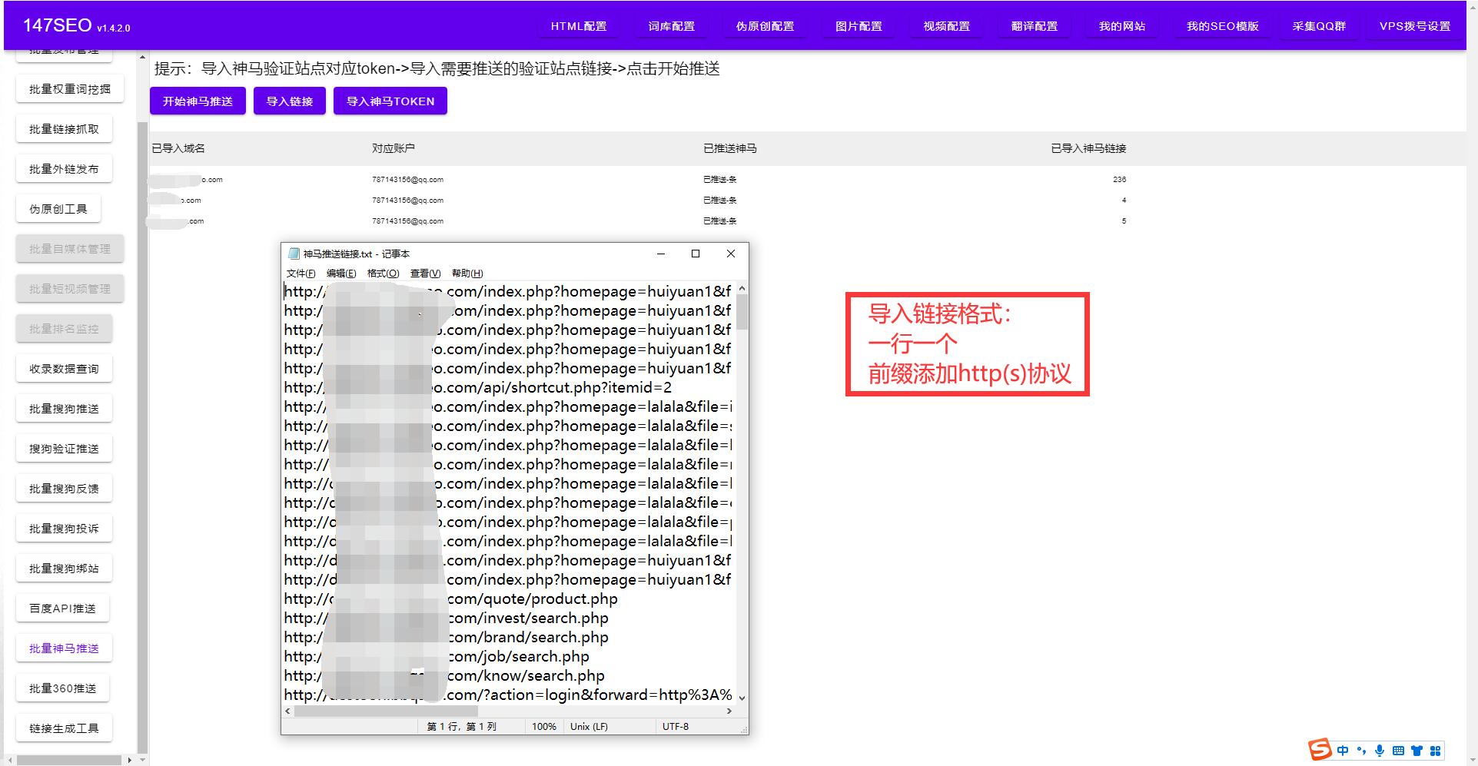Close the 神马推送链接.txt Notepad window
Image resolution: width=1478 pixels, height=766 pixels.
point(731,254)
